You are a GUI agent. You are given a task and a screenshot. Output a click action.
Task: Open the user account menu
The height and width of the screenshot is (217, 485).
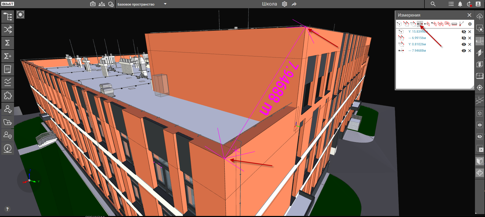pyautogui.click(x=478, y=4)
